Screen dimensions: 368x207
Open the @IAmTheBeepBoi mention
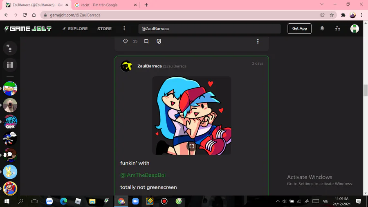[143, 175]
